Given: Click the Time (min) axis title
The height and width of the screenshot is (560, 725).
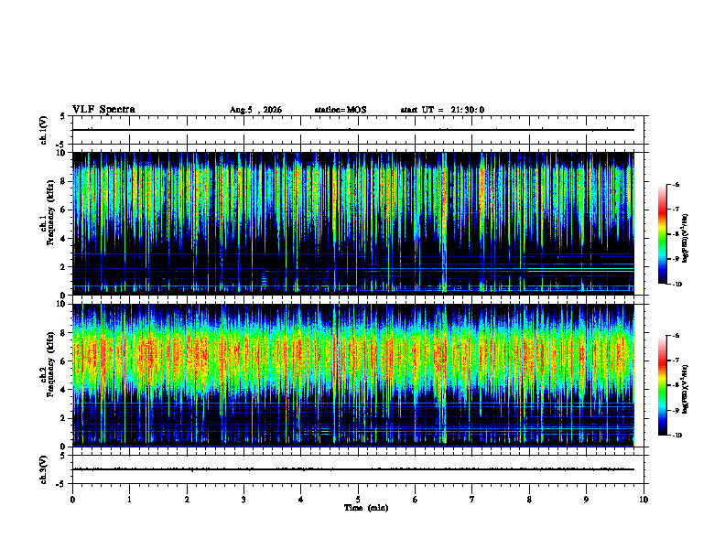Looking at the screenshot, I should coord(366,508).
